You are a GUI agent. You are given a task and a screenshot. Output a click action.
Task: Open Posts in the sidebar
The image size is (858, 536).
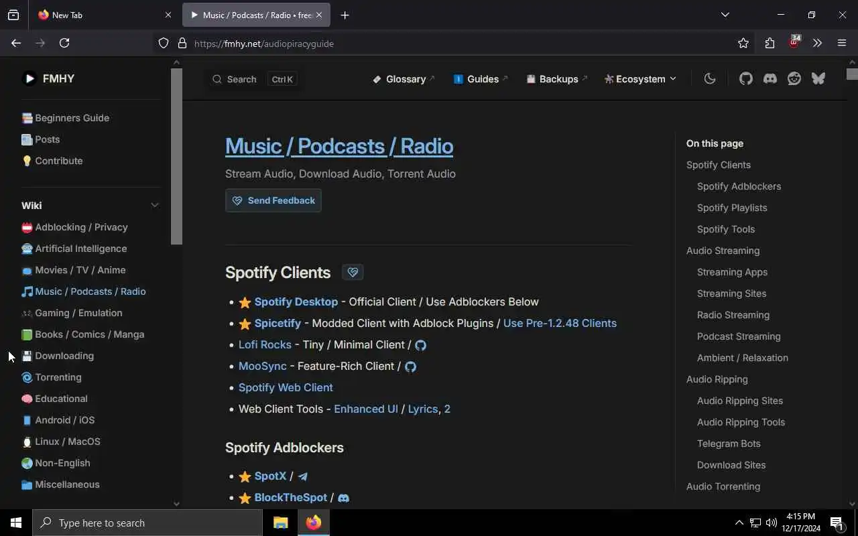[x=40, y=139]
